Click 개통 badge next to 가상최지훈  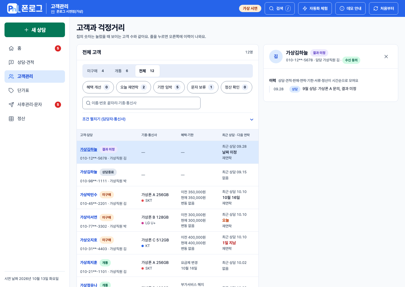105,263
